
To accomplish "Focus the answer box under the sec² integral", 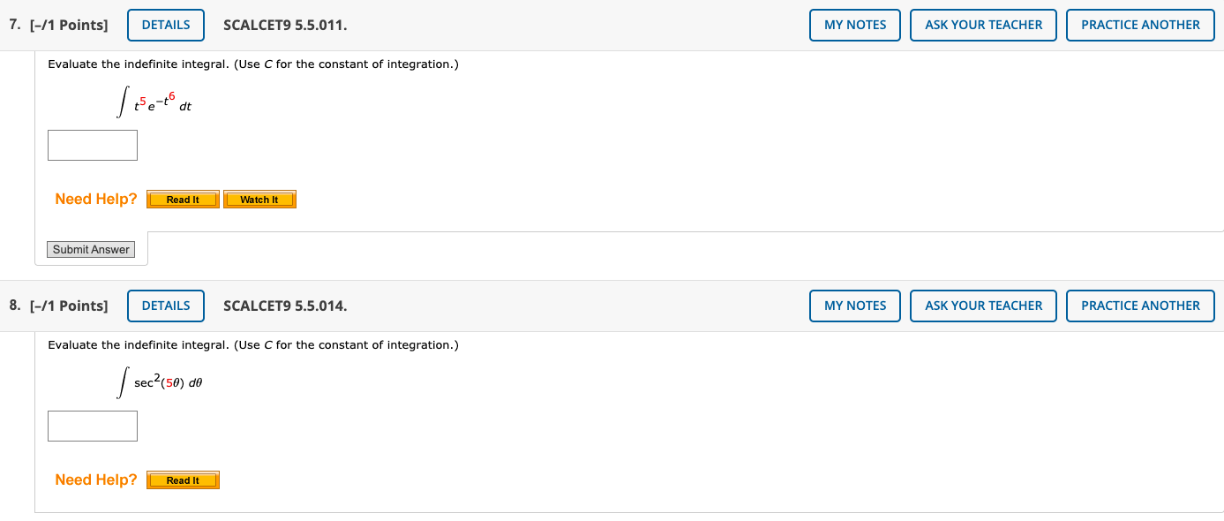I will point(93,426).
